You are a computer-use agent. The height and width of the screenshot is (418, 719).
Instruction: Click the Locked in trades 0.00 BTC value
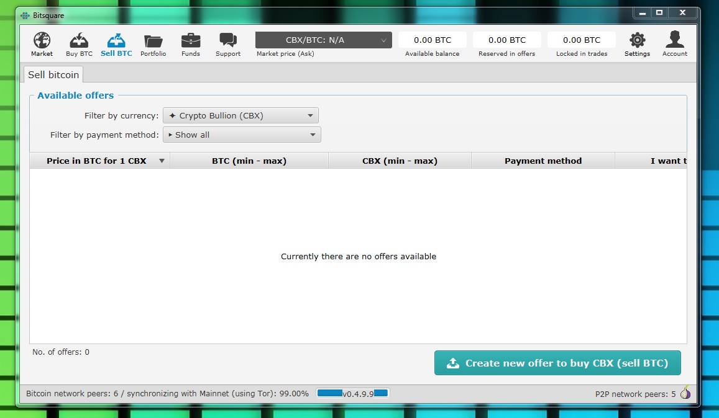[x=582, y=40]
